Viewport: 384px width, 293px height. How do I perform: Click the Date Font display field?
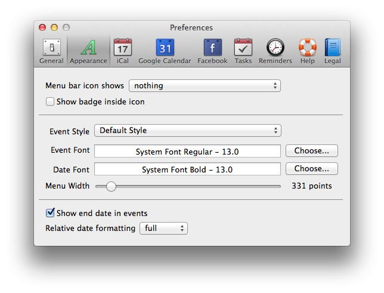pos(187,169)
